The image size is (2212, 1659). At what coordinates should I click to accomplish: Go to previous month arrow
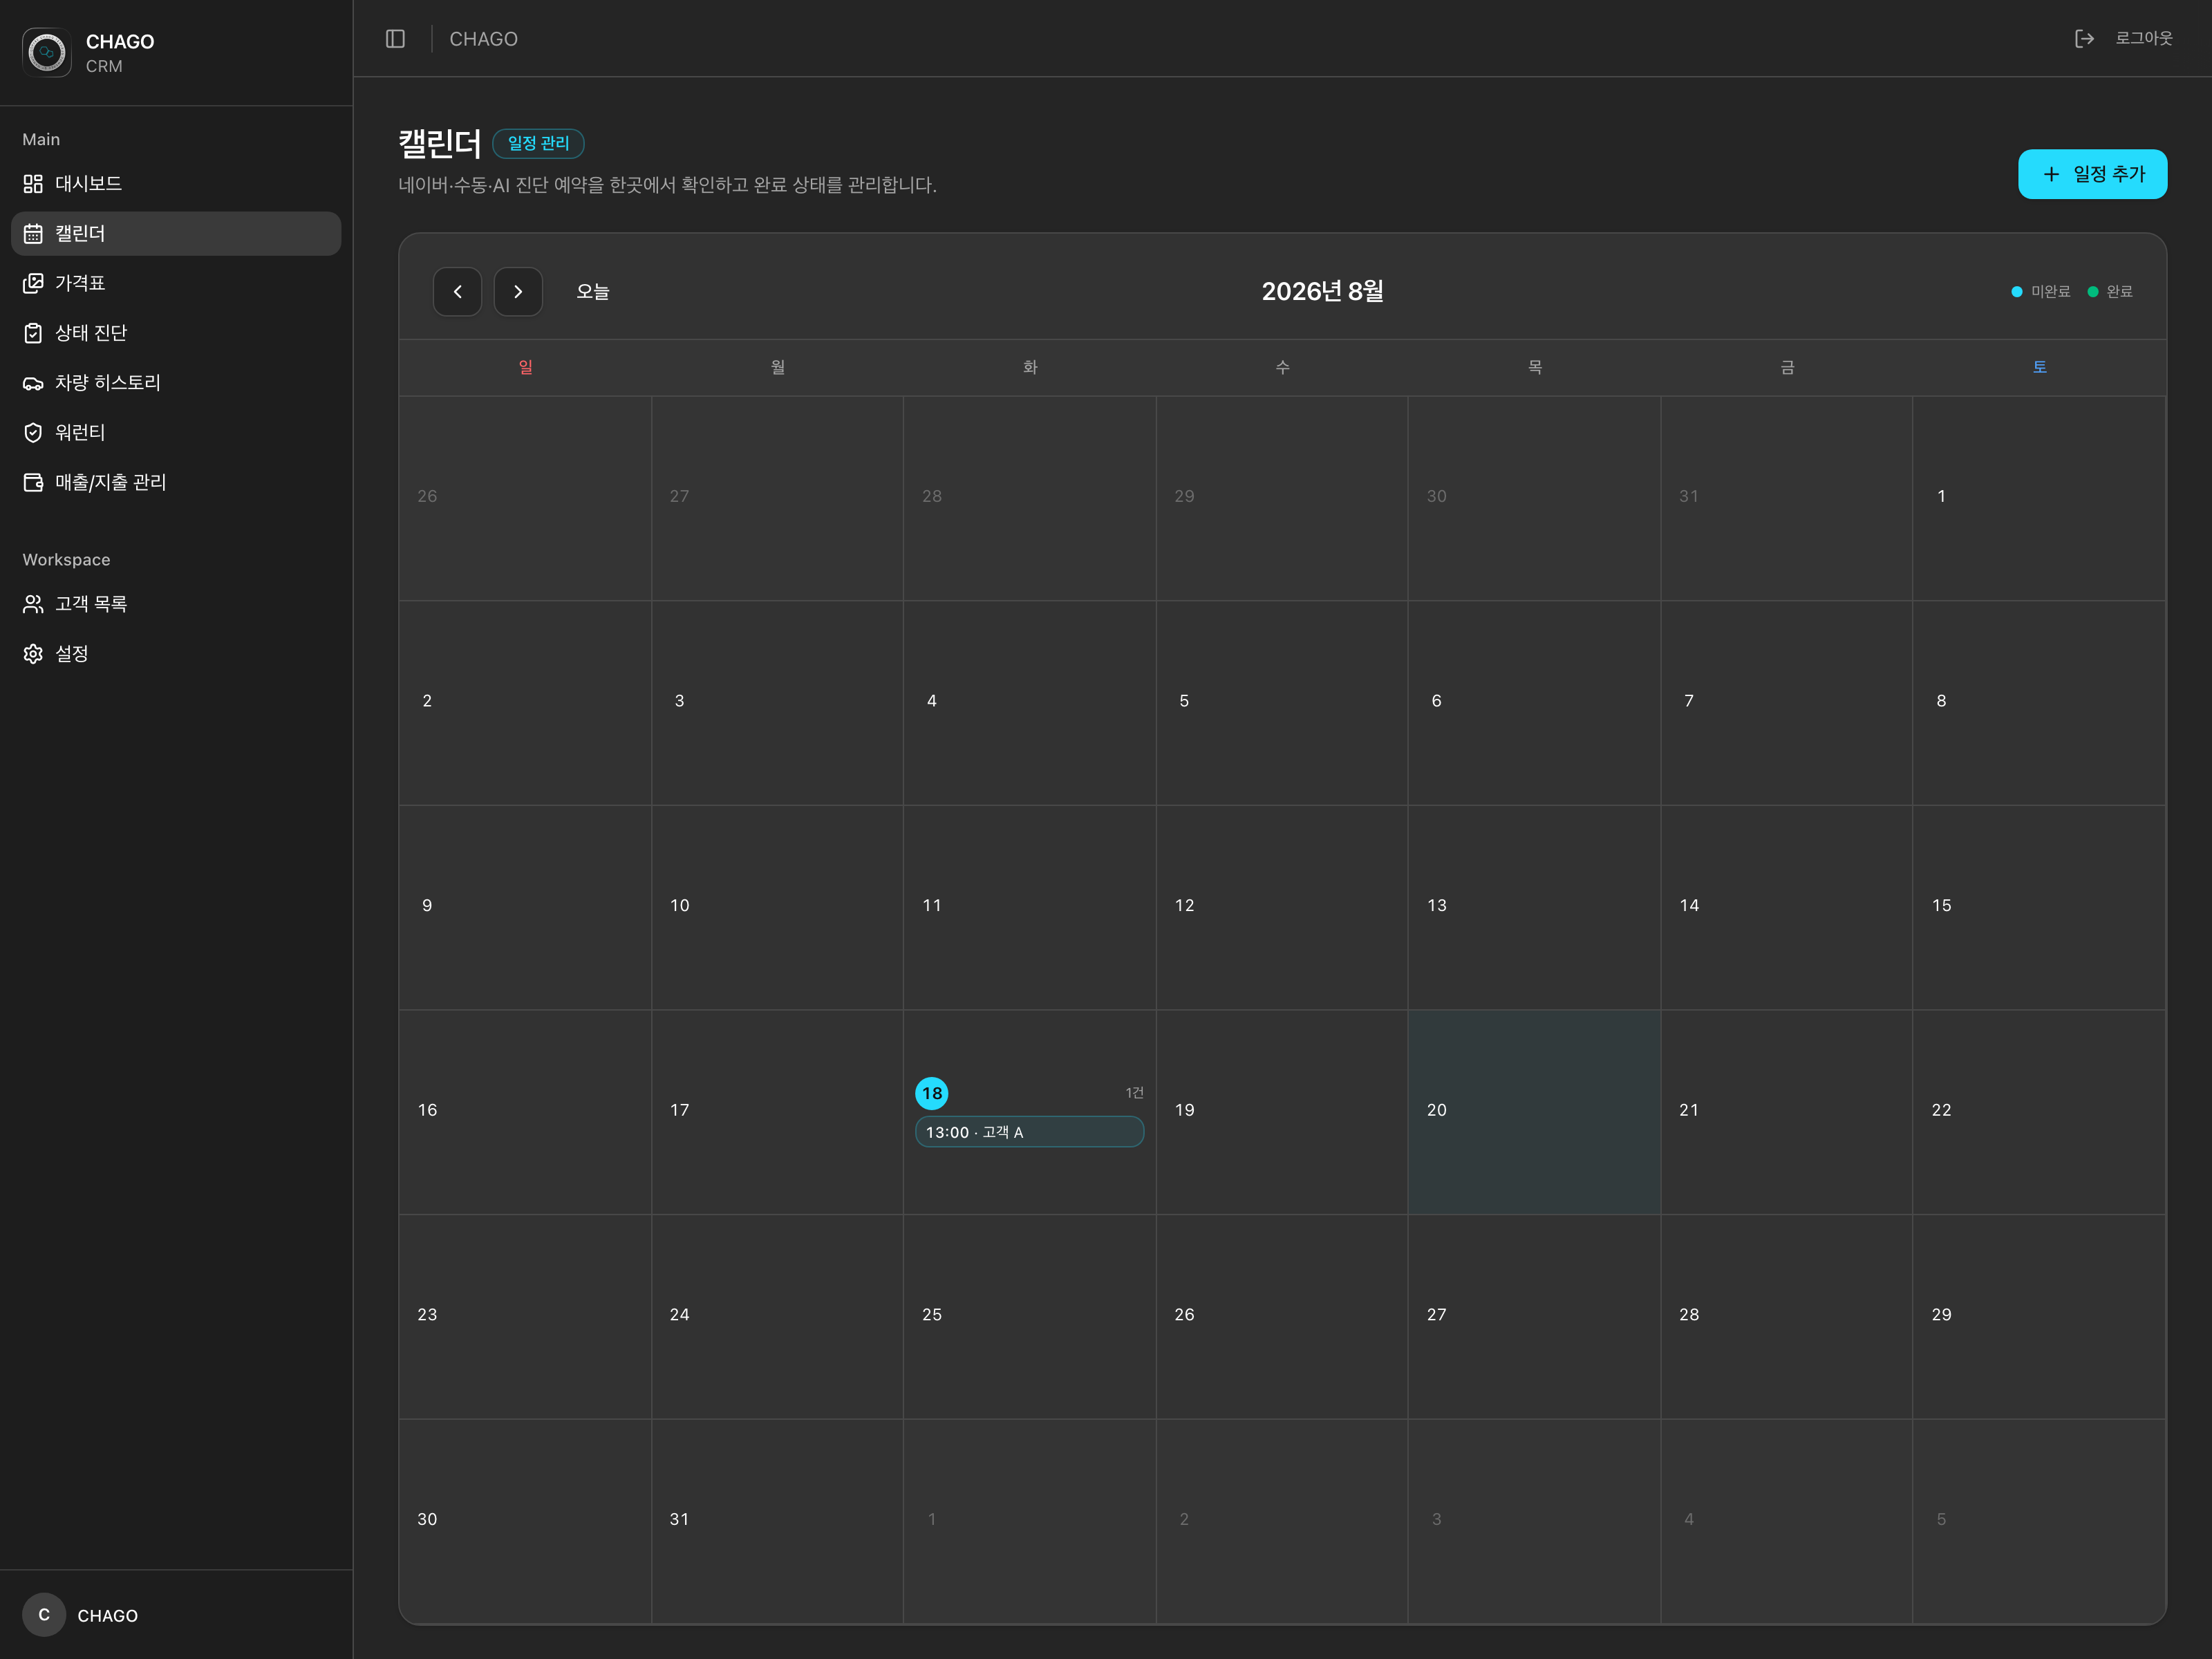tap(457, 292)
